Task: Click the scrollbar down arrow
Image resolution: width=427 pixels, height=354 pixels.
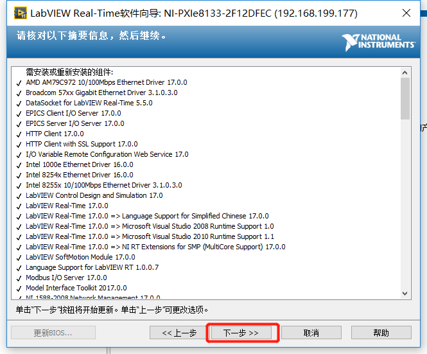Action: click(x=405, y=294)
